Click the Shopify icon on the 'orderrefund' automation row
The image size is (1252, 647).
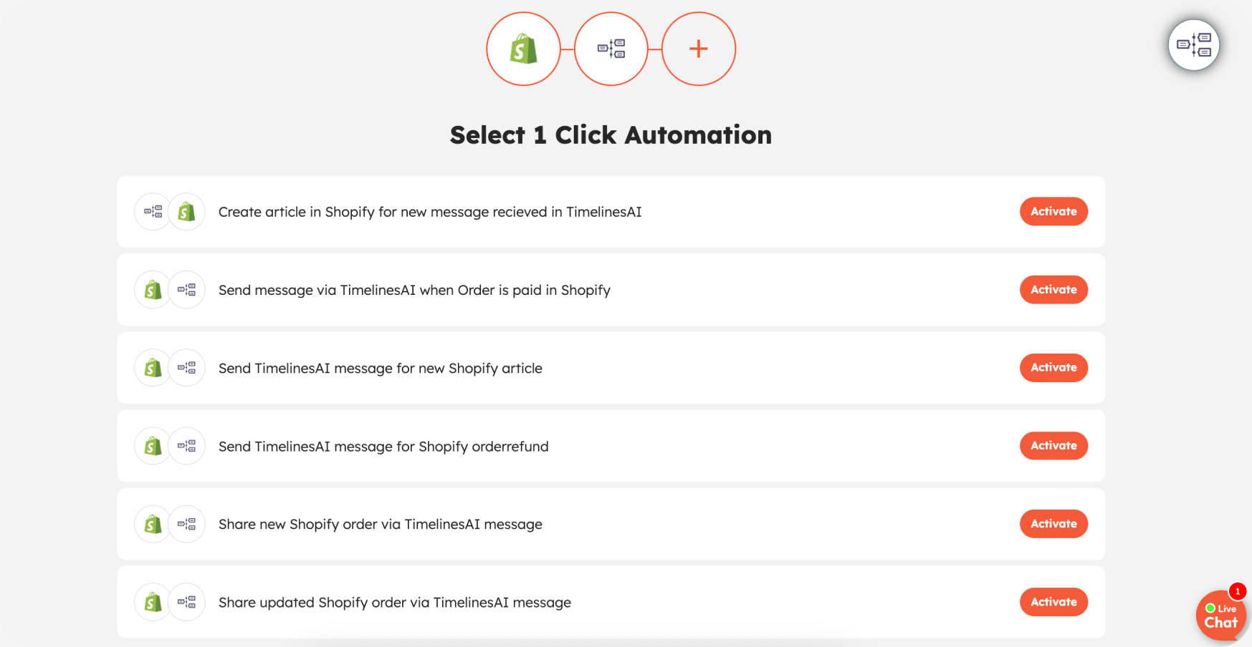pos(152,445)
